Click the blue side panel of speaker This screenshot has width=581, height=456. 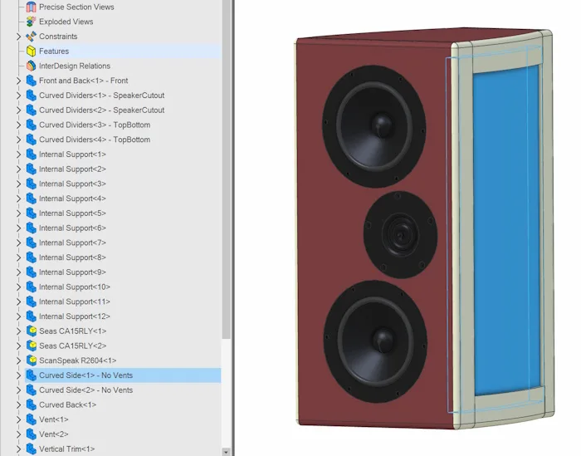tap(506, 230)
